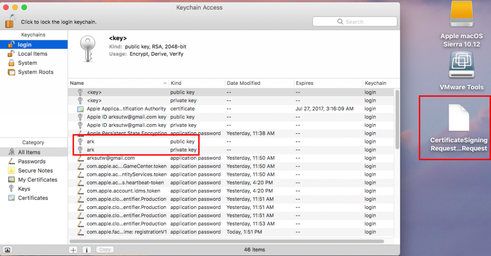Click the Name column sort arrow

165,83
